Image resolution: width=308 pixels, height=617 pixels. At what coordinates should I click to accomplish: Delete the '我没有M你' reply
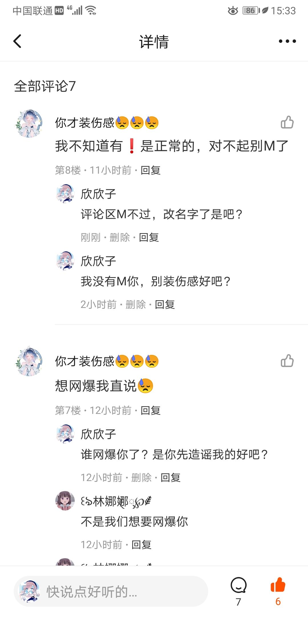[135, 305]
